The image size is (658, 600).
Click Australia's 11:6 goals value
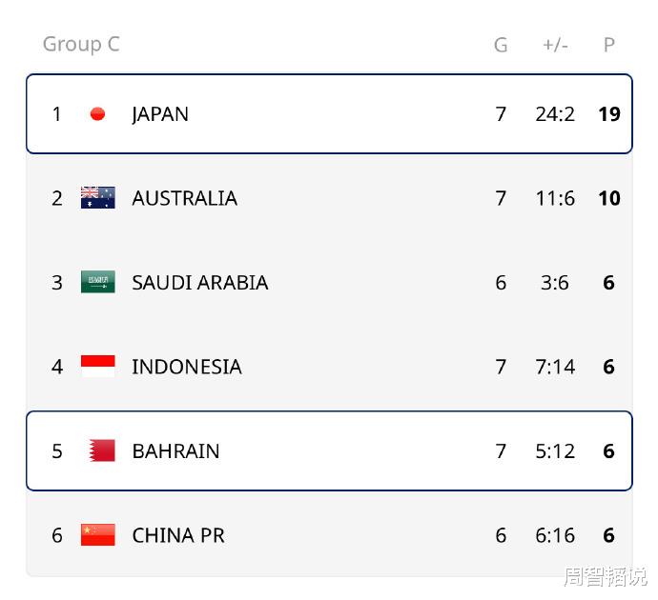(555, 198)
